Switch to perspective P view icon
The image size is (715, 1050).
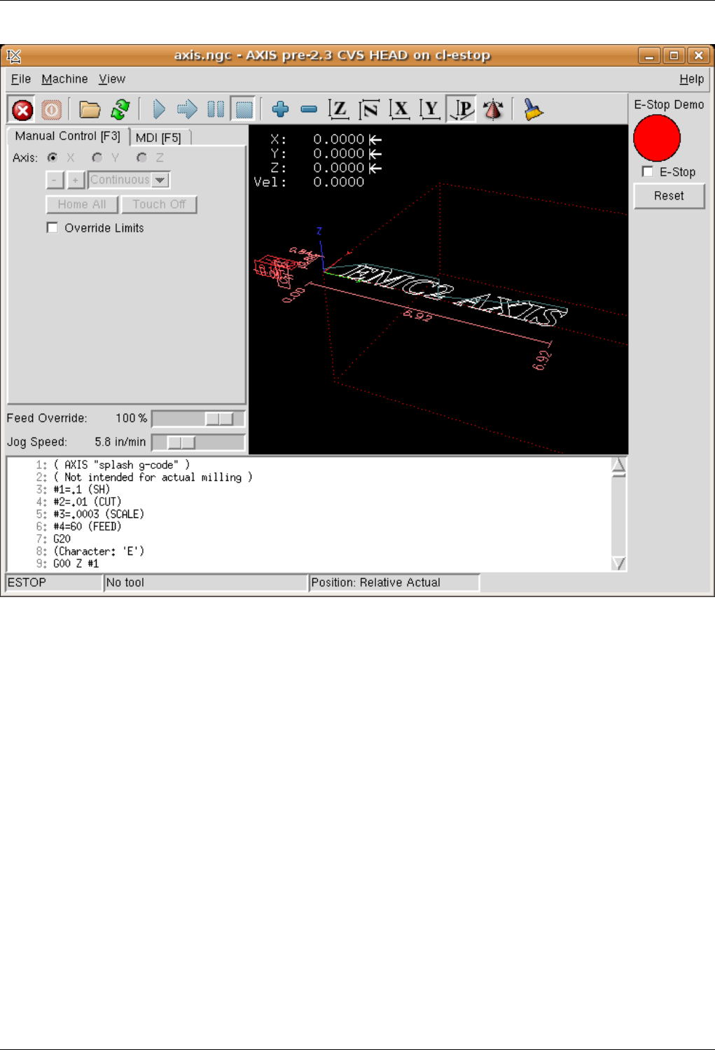(x=461, y=109)
